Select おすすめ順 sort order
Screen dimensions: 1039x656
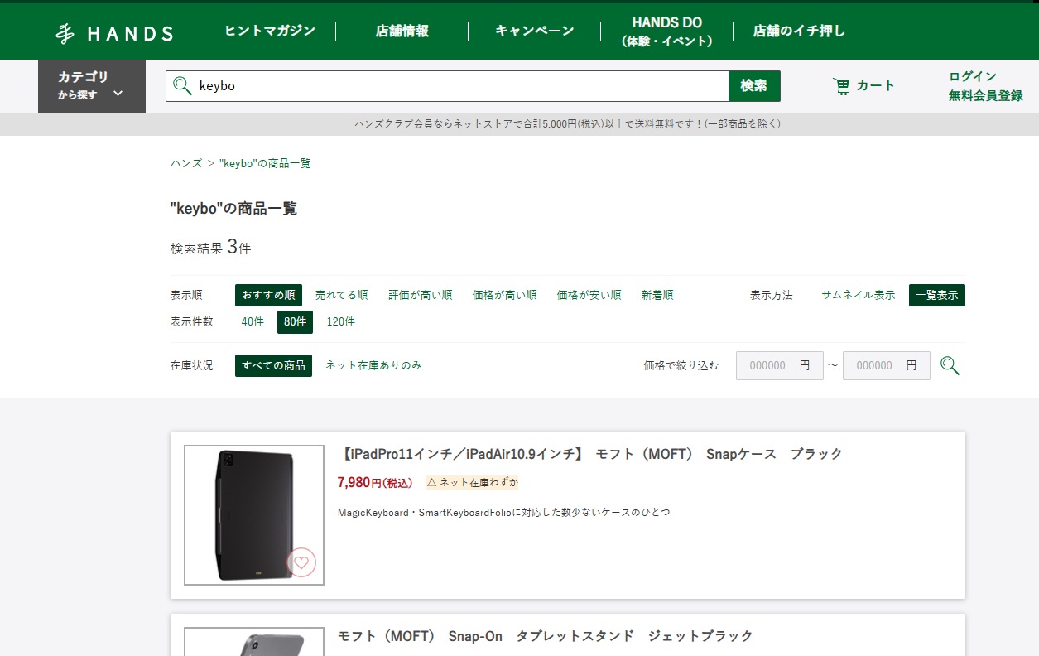[x=268, y=295]
